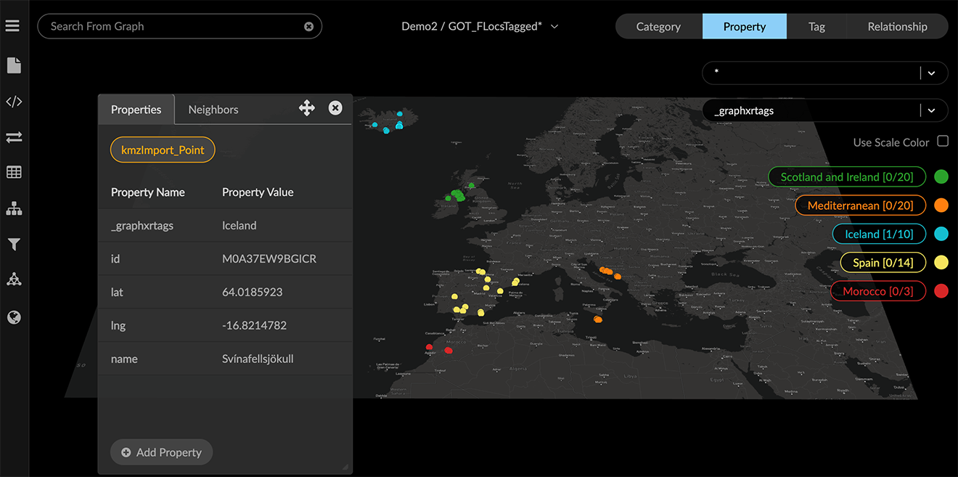Clear the Search From Graph field

pyautogui.click(x=308, y=26)
